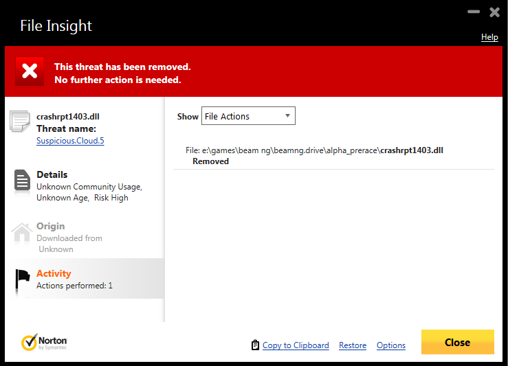
Task: Click the dropdown arrow next to File Actions
Action: pyautogui.click(x=287, y=115)
